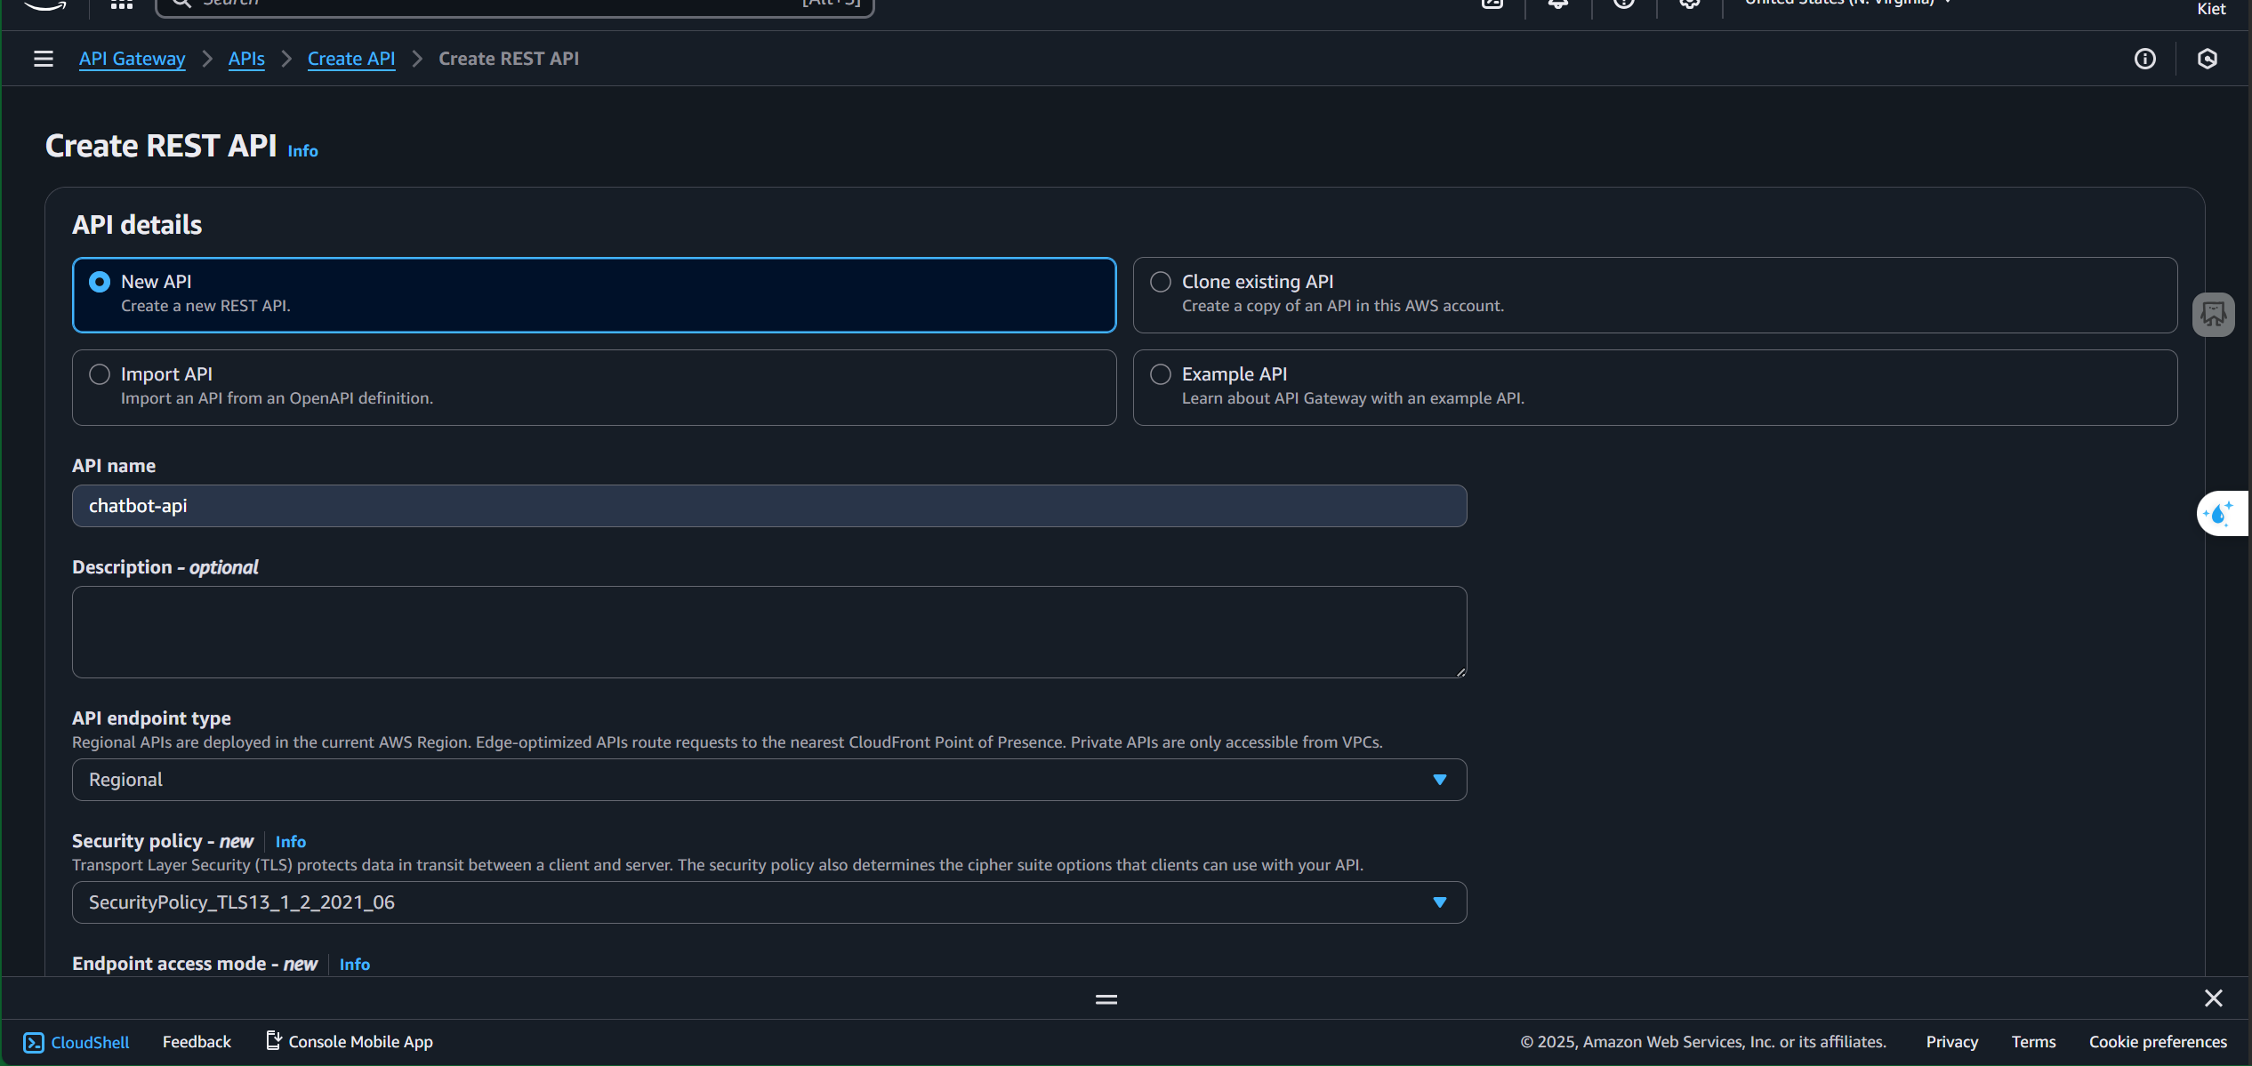Viewport: 2252px width, 1066px height.
Task: Open the API endpoint type dropdown
Action: pos(768,780)
